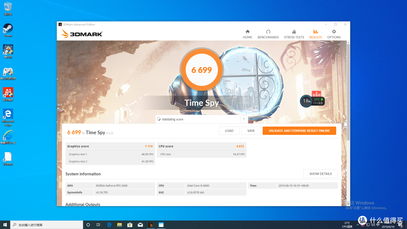This screenshot has height=229, width=407.
Task: Select the RESULTS tab
Action: click(315, 34)
